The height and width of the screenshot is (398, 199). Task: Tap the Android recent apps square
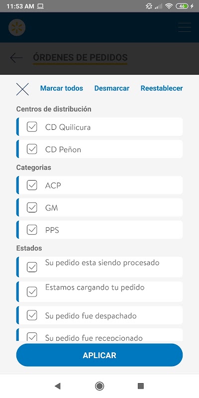[141, 386]
